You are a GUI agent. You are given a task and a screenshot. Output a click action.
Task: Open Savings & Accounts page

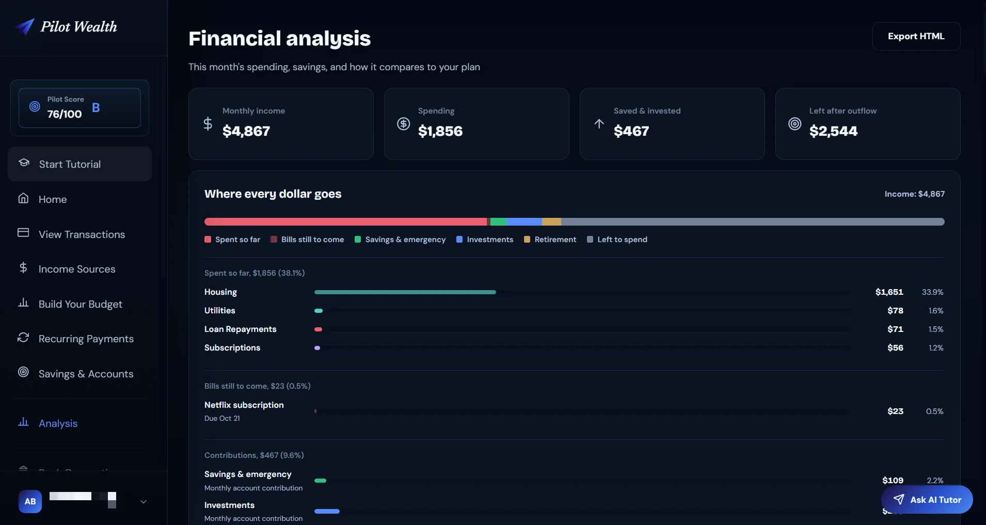pyautogui.click(x=79, y=374)
